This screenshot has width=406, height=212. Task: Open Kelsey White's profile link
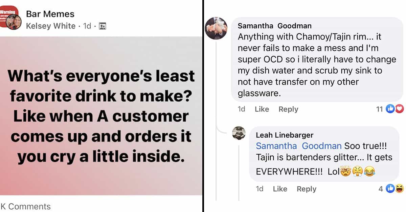[x=51, y=26]
